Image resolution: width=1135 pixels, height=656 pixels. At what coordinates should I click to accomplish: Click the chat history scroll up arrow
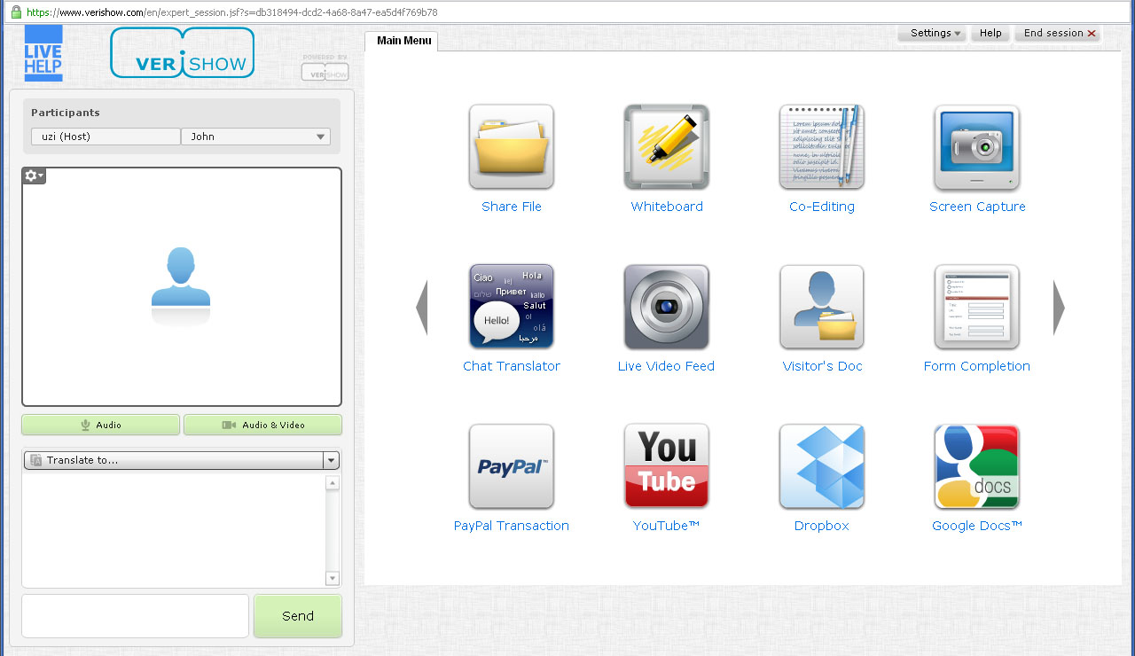[x=333, y=483]
